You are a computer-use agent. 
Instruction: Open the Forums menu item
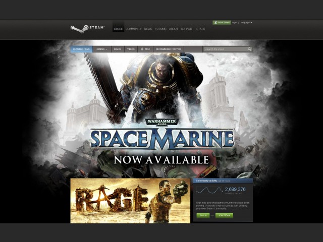160,29
